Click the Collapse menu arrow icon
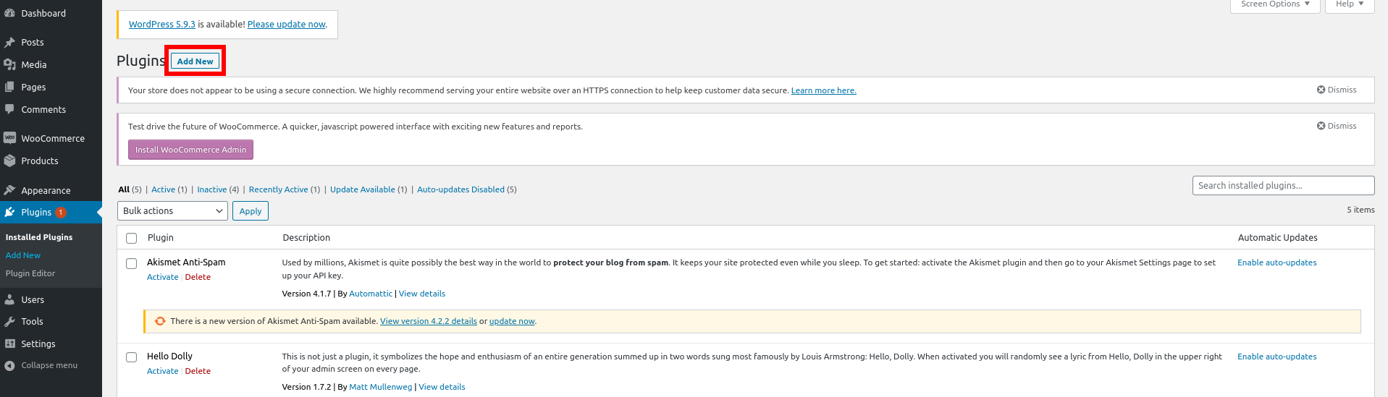This screenshot has width=1388, height=397. tap(9, 366)
